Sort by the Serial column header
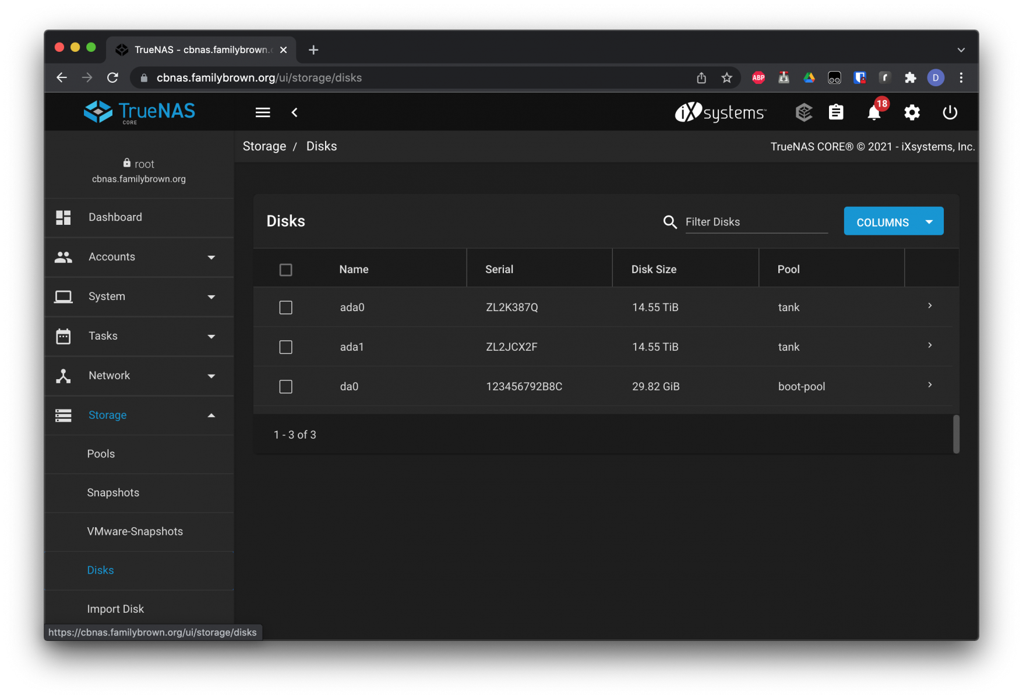Viewport: 1023px width, 699px height. coord(499,270)
